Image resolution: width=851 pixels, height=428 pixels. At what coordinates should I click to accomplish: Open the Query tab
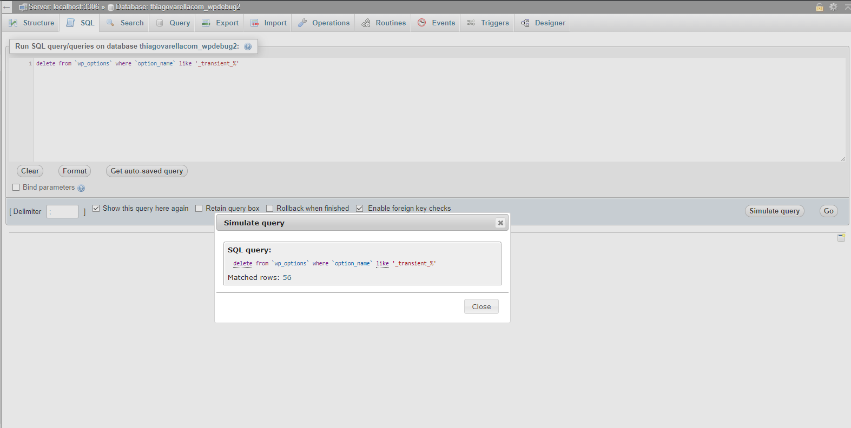click(x=173, y=23)
